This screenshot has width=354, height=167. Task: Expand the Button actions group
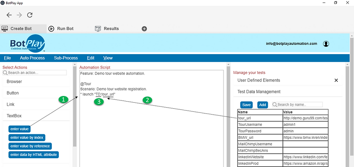pos(36,93)
